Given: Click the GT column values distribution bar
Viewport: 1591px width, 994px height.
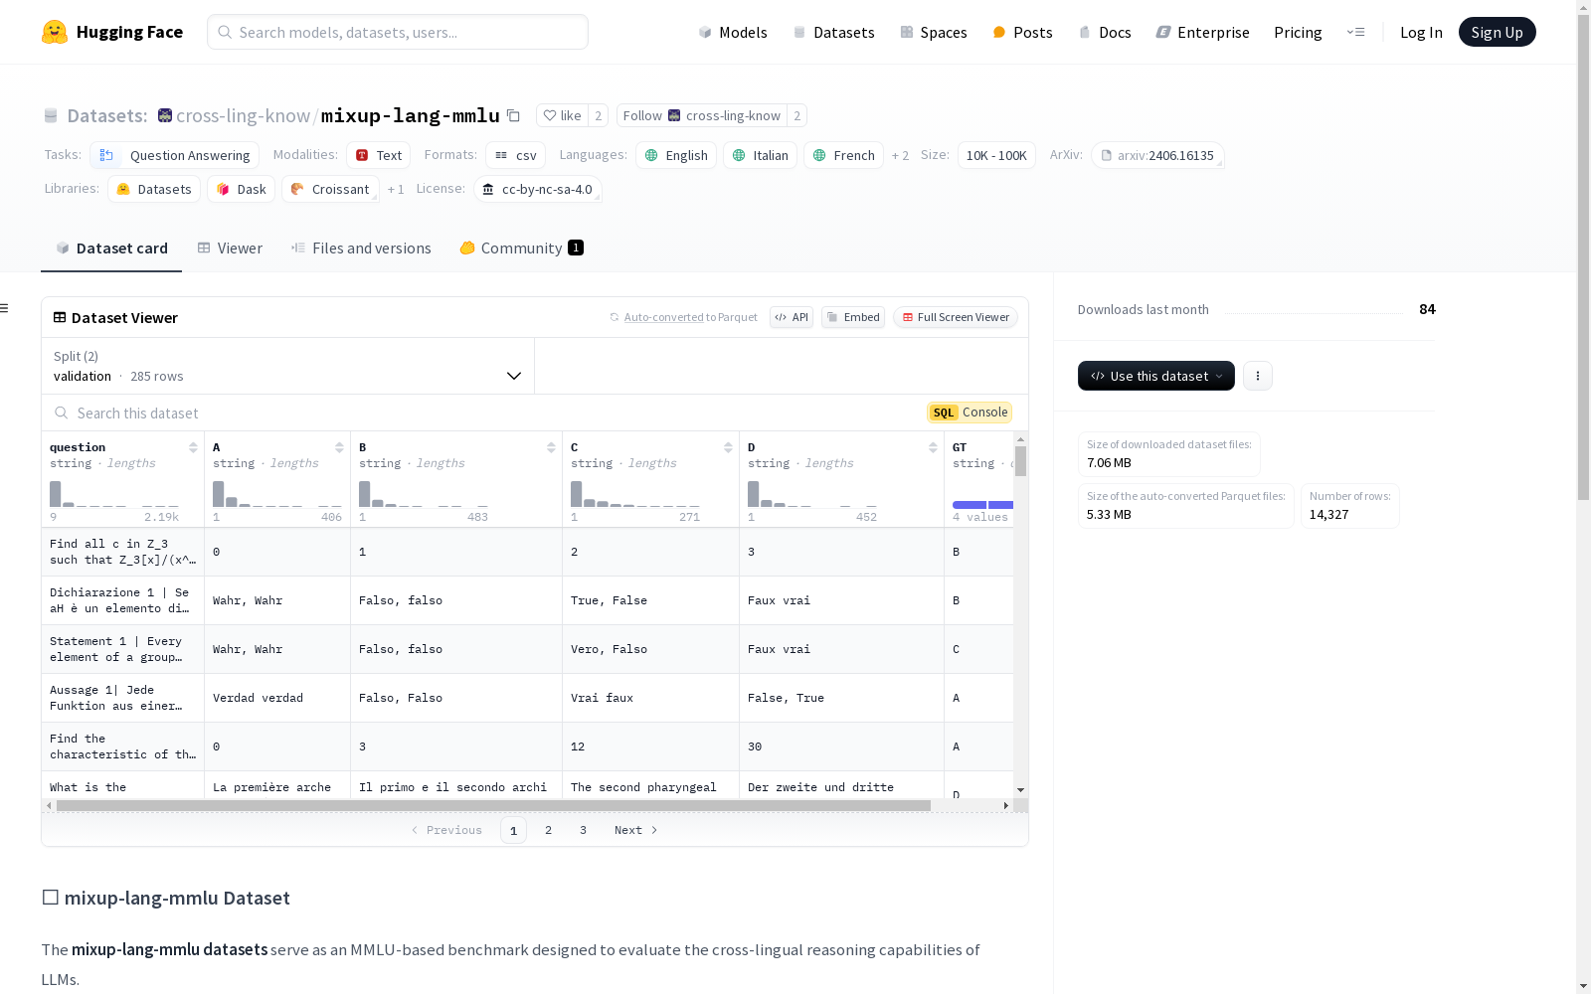Looking at the screenshot, I should [982, 505].
